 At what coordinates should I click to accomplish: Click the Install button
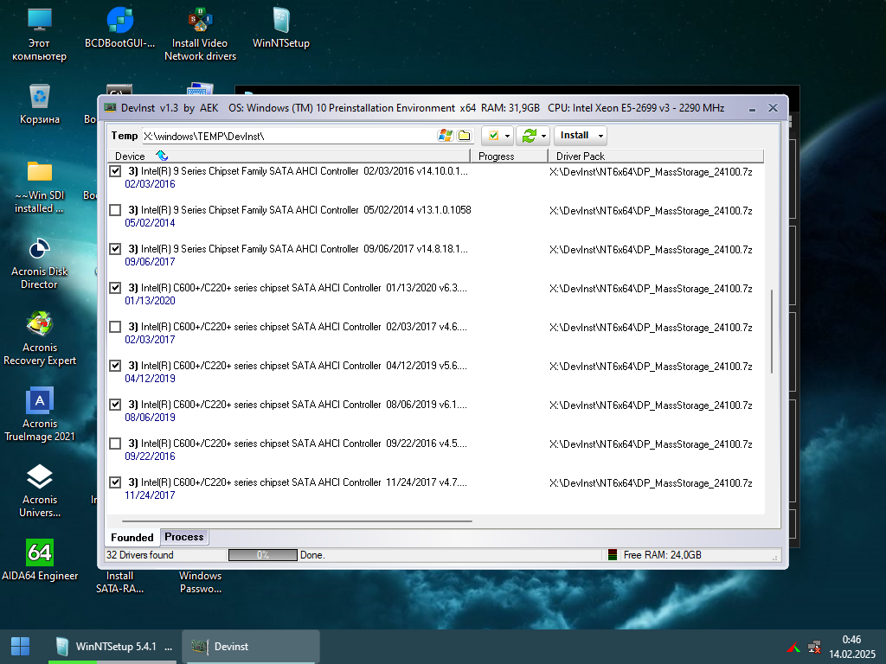(575, 136)
